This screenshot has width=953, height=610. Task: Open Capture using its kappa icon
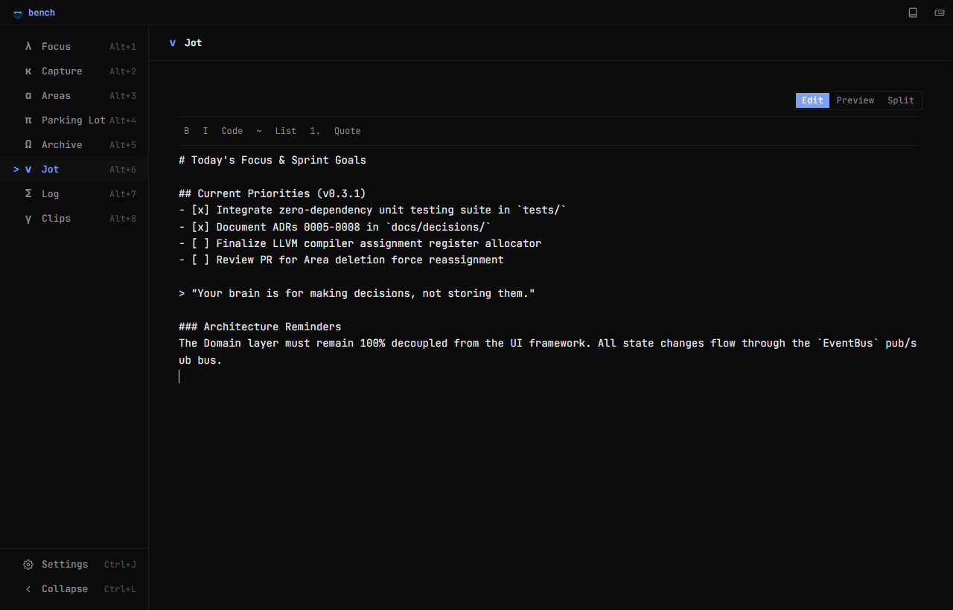[x=28, y=71]
